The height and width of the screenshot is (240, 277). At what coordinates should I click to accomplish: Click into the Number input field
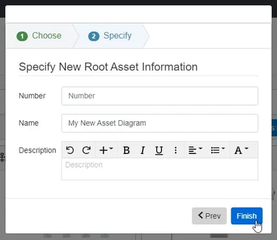point(160,96)
